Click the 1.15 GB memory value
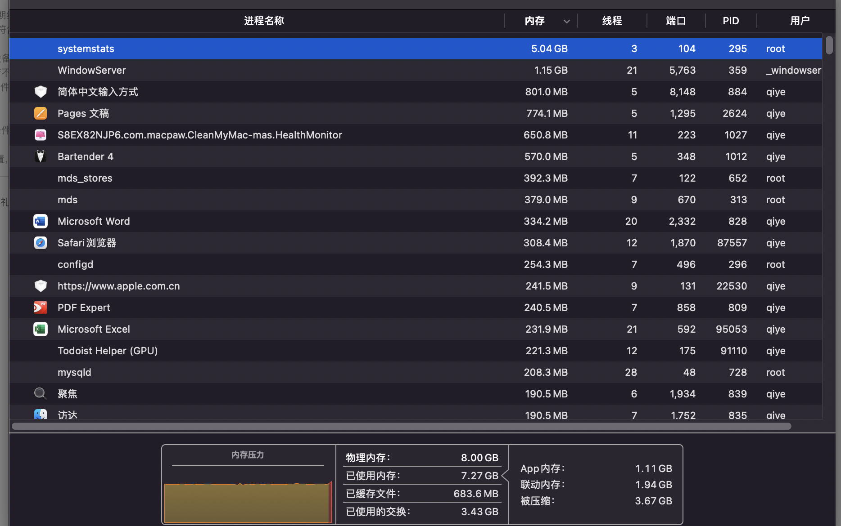This screenshot has height=526, width=841. click(x=551, y=70)
